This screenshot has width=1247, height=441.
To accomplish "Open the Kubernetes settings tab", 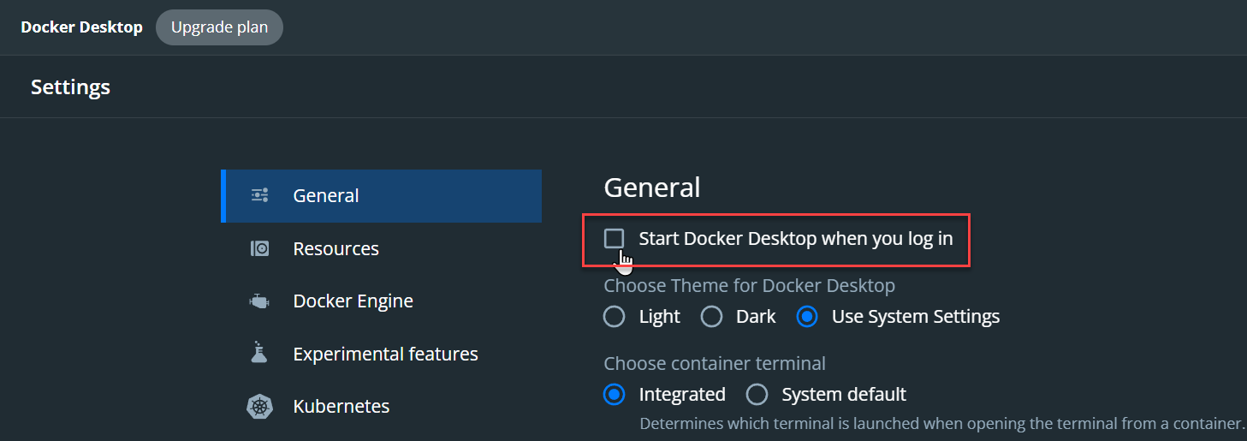I will (x=382, y=407).
